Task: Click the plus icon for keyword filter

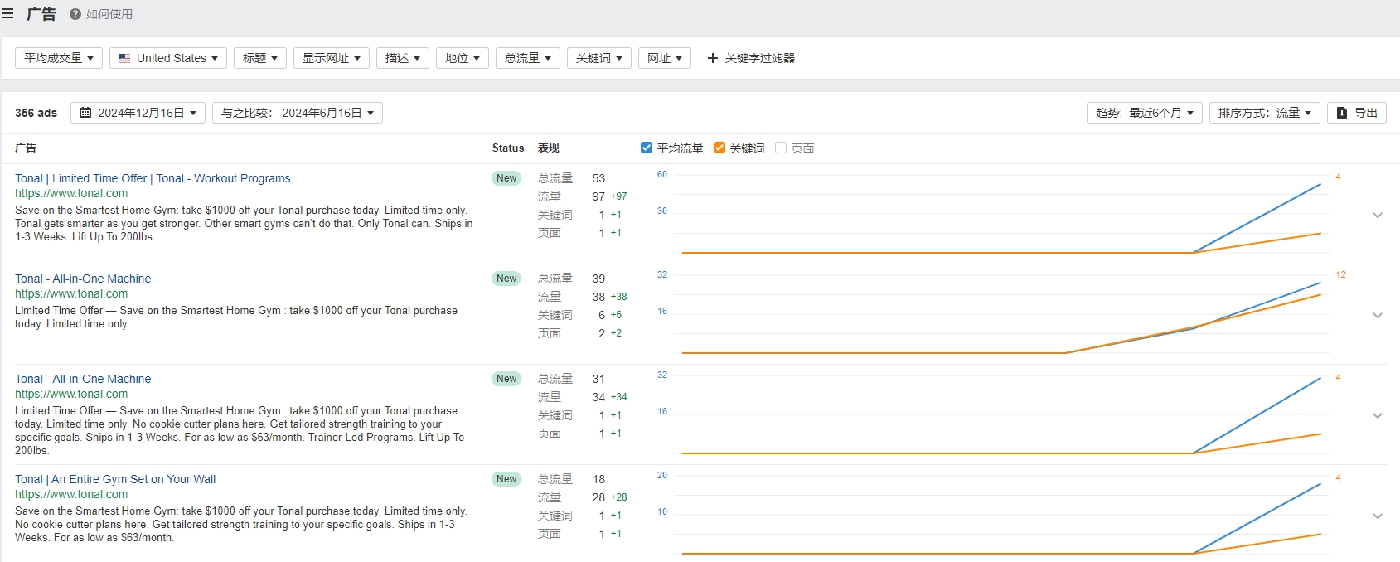Action: pyautogui.click(x=713, y=58)
